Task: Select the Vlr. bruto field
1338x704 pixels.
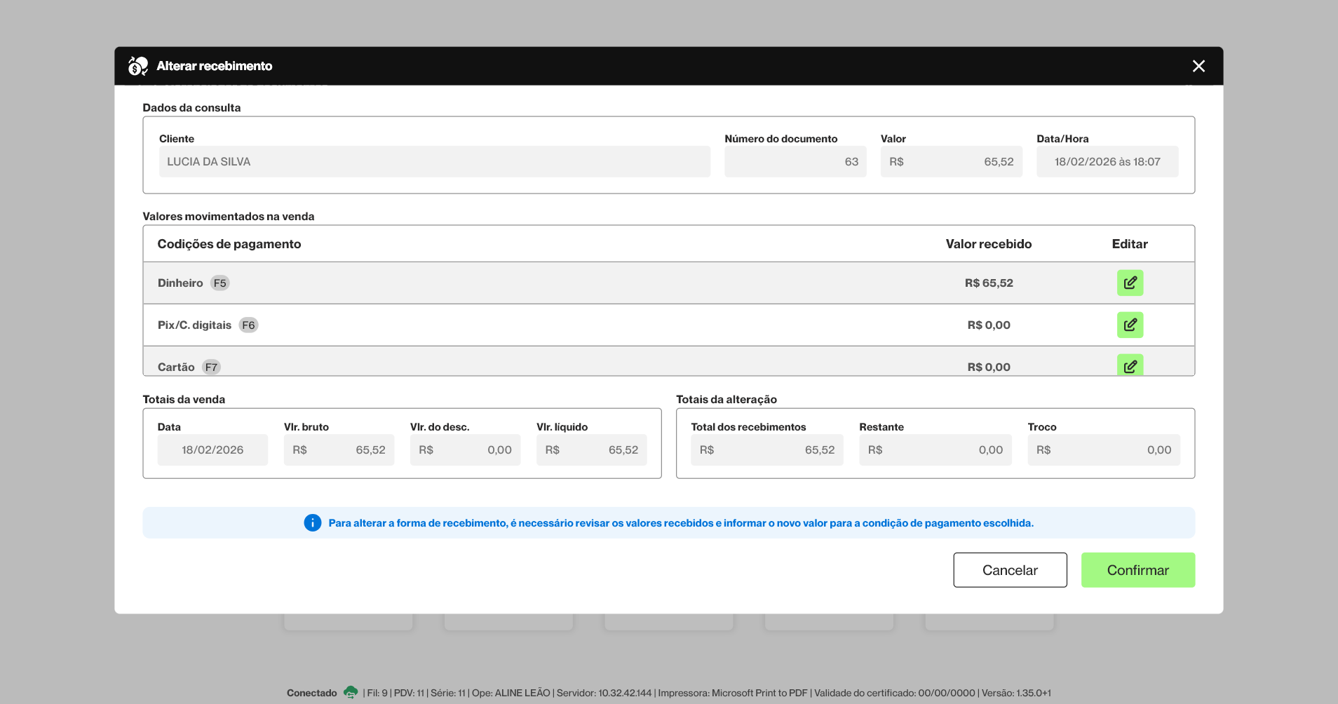Action: pos(339,450)
